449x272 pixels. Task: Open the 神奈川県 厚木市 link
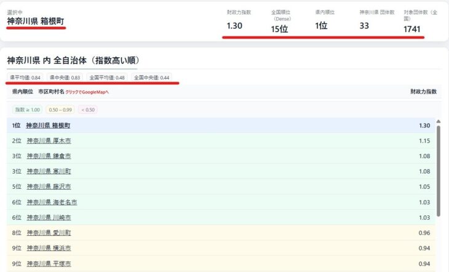coord(49,141)
